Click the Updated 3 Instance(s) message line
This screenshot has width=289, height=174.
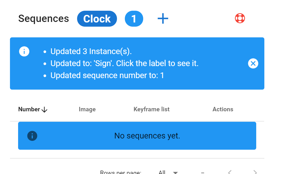tap(91, 51)
